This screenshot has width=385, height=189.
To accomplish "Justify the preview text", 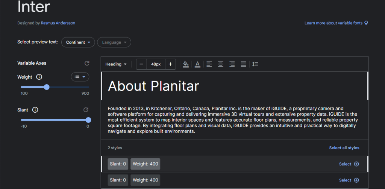I will point(243,64).
